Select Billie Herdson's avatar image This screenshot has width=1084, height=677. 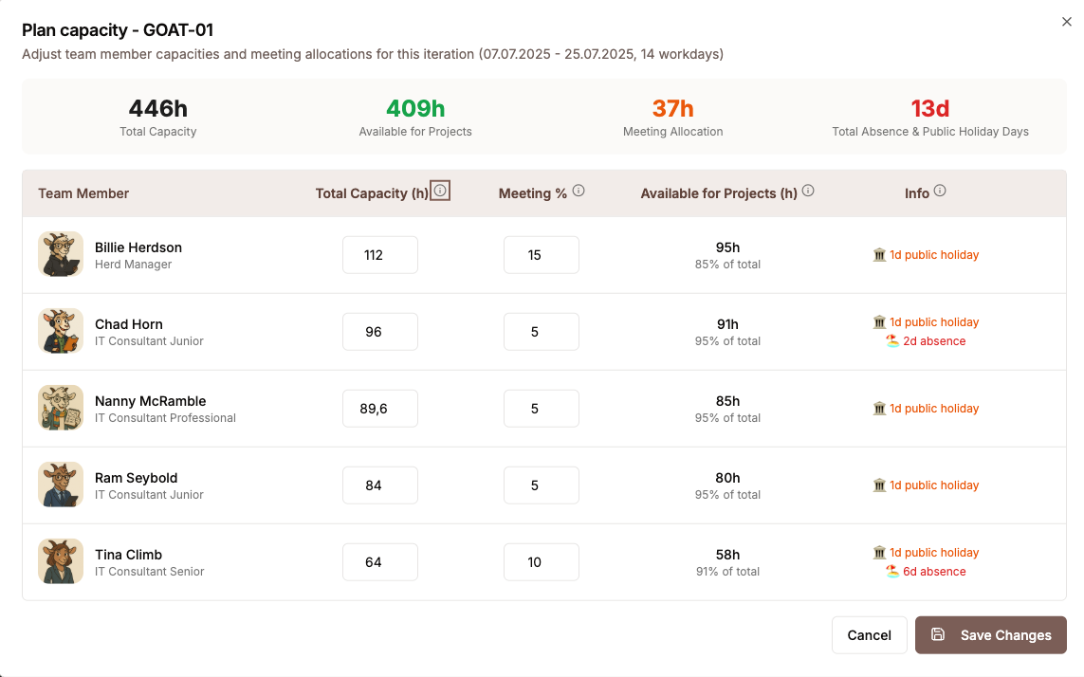61,254
